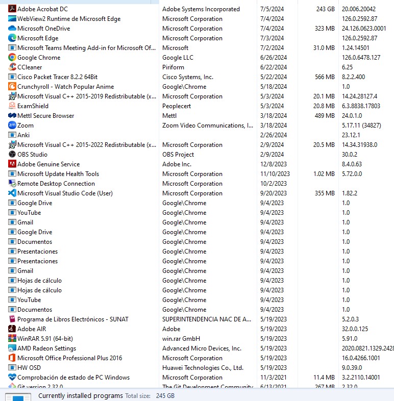This screenshot has height=401, width=394.
Task: Click the publisher win.rar GmbH
Action: coord(181,339)
